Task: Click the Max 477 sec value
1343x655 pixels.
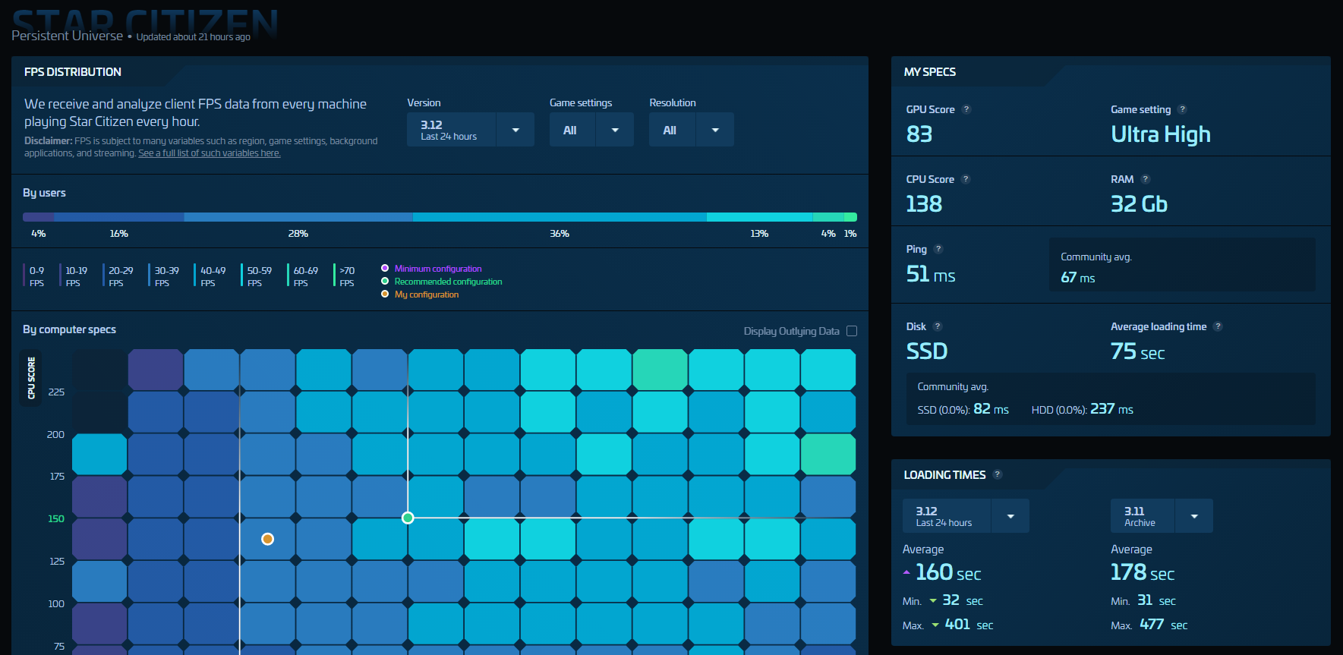Action: [x=1163, y=625]
